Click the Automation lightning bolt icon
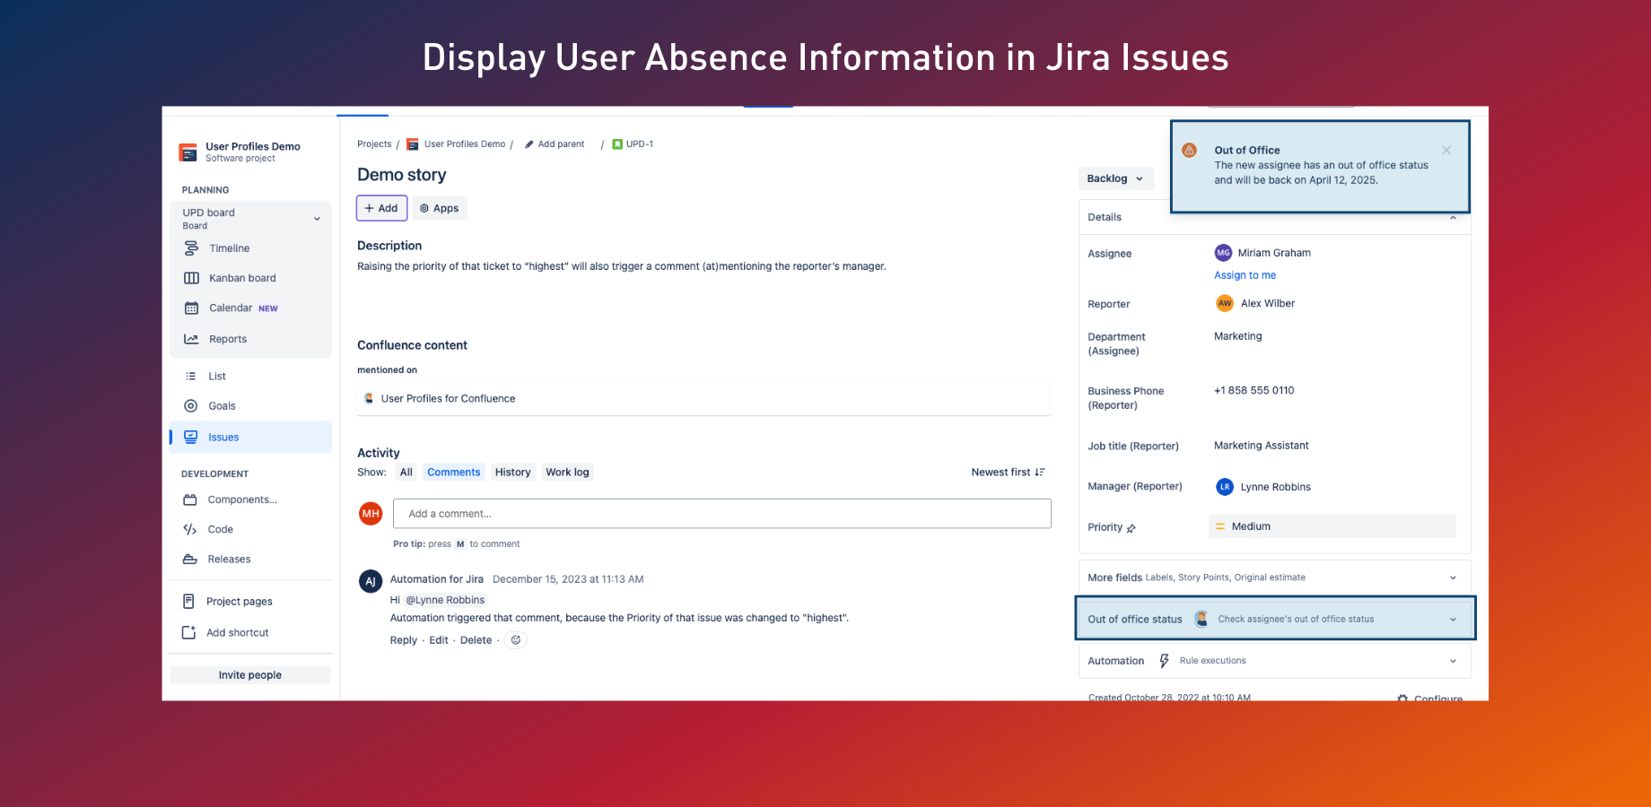Viewport: 1651px width, 807px height. (1164, 661)
